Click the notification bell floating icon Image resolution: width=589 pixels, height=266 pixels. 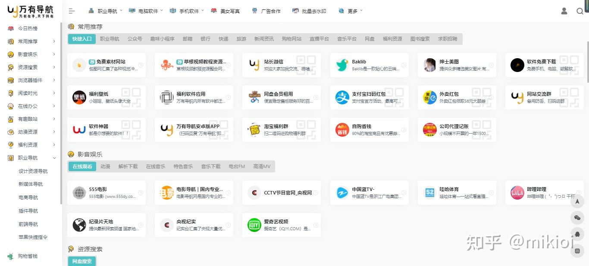(577, 234)
